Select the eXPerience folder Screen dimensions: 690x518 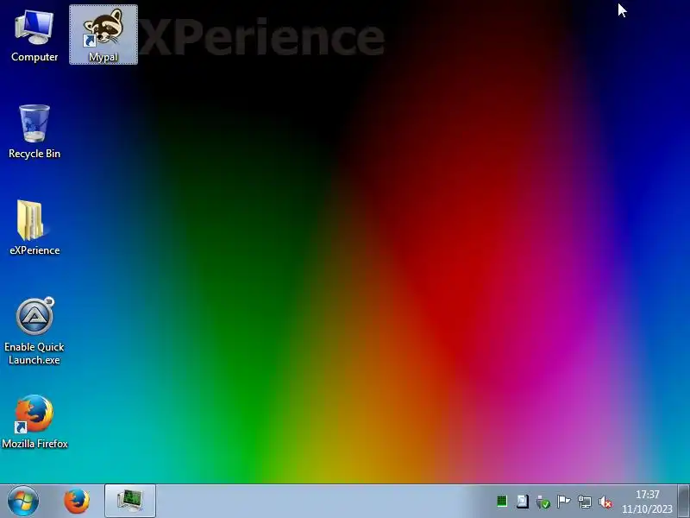point(34,228)
